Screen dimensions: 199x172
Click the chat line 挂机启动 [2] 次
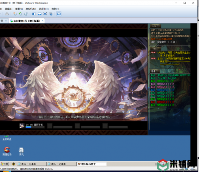162,84
